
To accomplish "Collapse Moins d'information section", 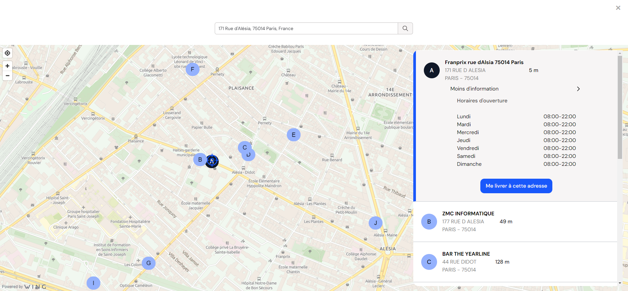I will (x=474, y=89).
